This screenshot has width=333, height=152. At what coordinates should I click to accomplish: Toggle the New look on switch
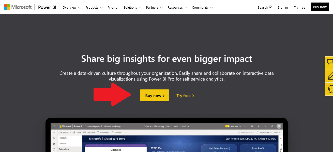tap(227, 126)
